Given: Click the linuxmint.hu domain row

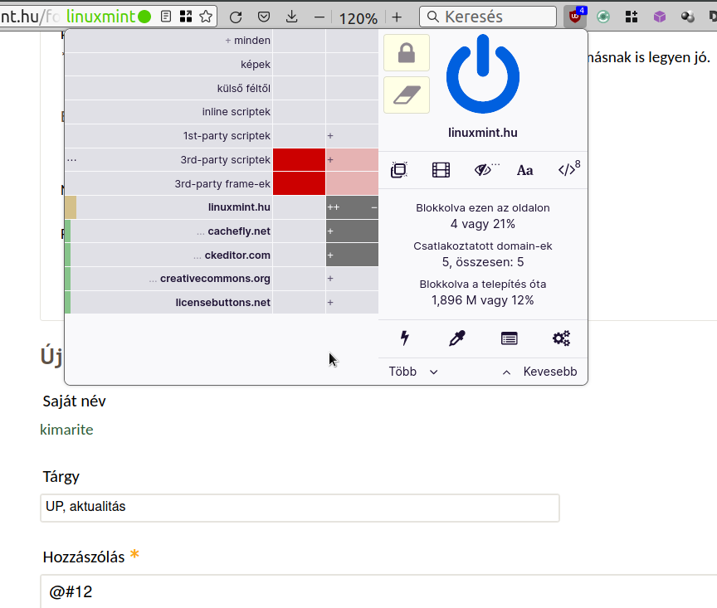Looking at the screenshot, I should (x=168, y=207).
